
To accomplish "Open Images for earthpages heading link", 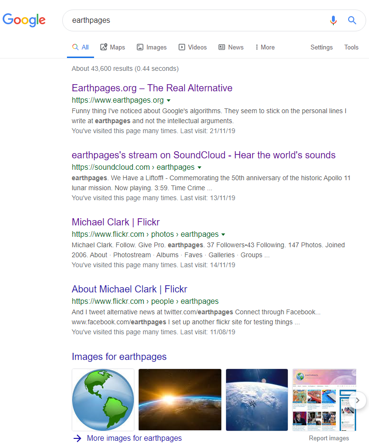I will pyautogui.click(x=119, y=357).
